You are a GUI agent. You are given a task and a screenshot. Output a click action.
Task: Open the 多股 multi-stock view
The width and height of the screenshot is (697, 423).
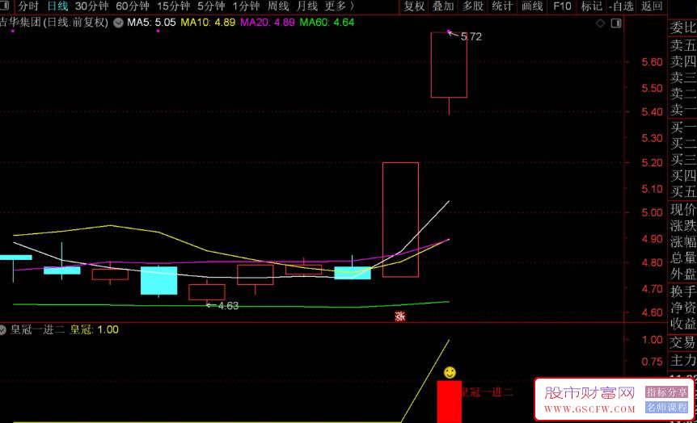[x=472, y=6]
